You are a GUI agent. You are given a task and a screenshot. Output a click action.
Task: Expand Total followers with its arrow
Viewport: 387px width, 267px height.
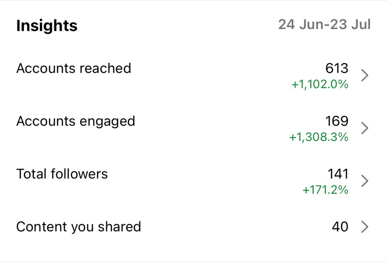(364, 181)
